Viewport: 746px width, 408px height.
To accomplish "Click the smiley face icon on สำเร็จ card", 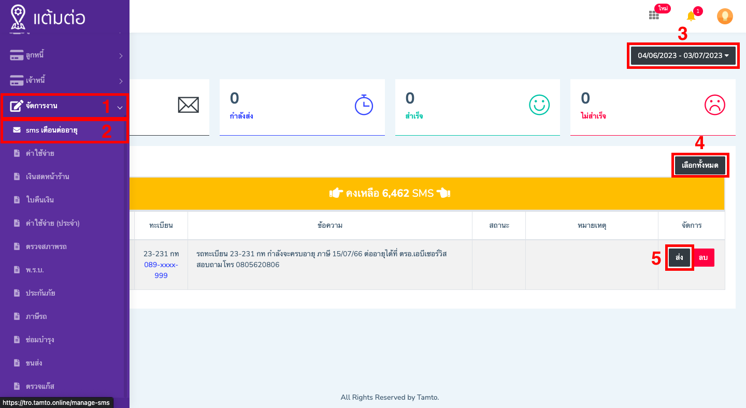I will pyautogui.click(x=539, y=105).
